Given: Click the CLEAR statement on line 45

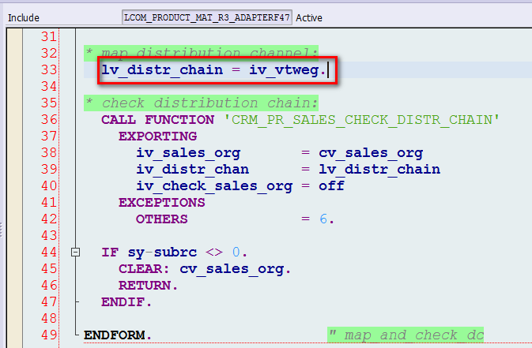Looking at the screenshot, I should (x=205, y=269).
